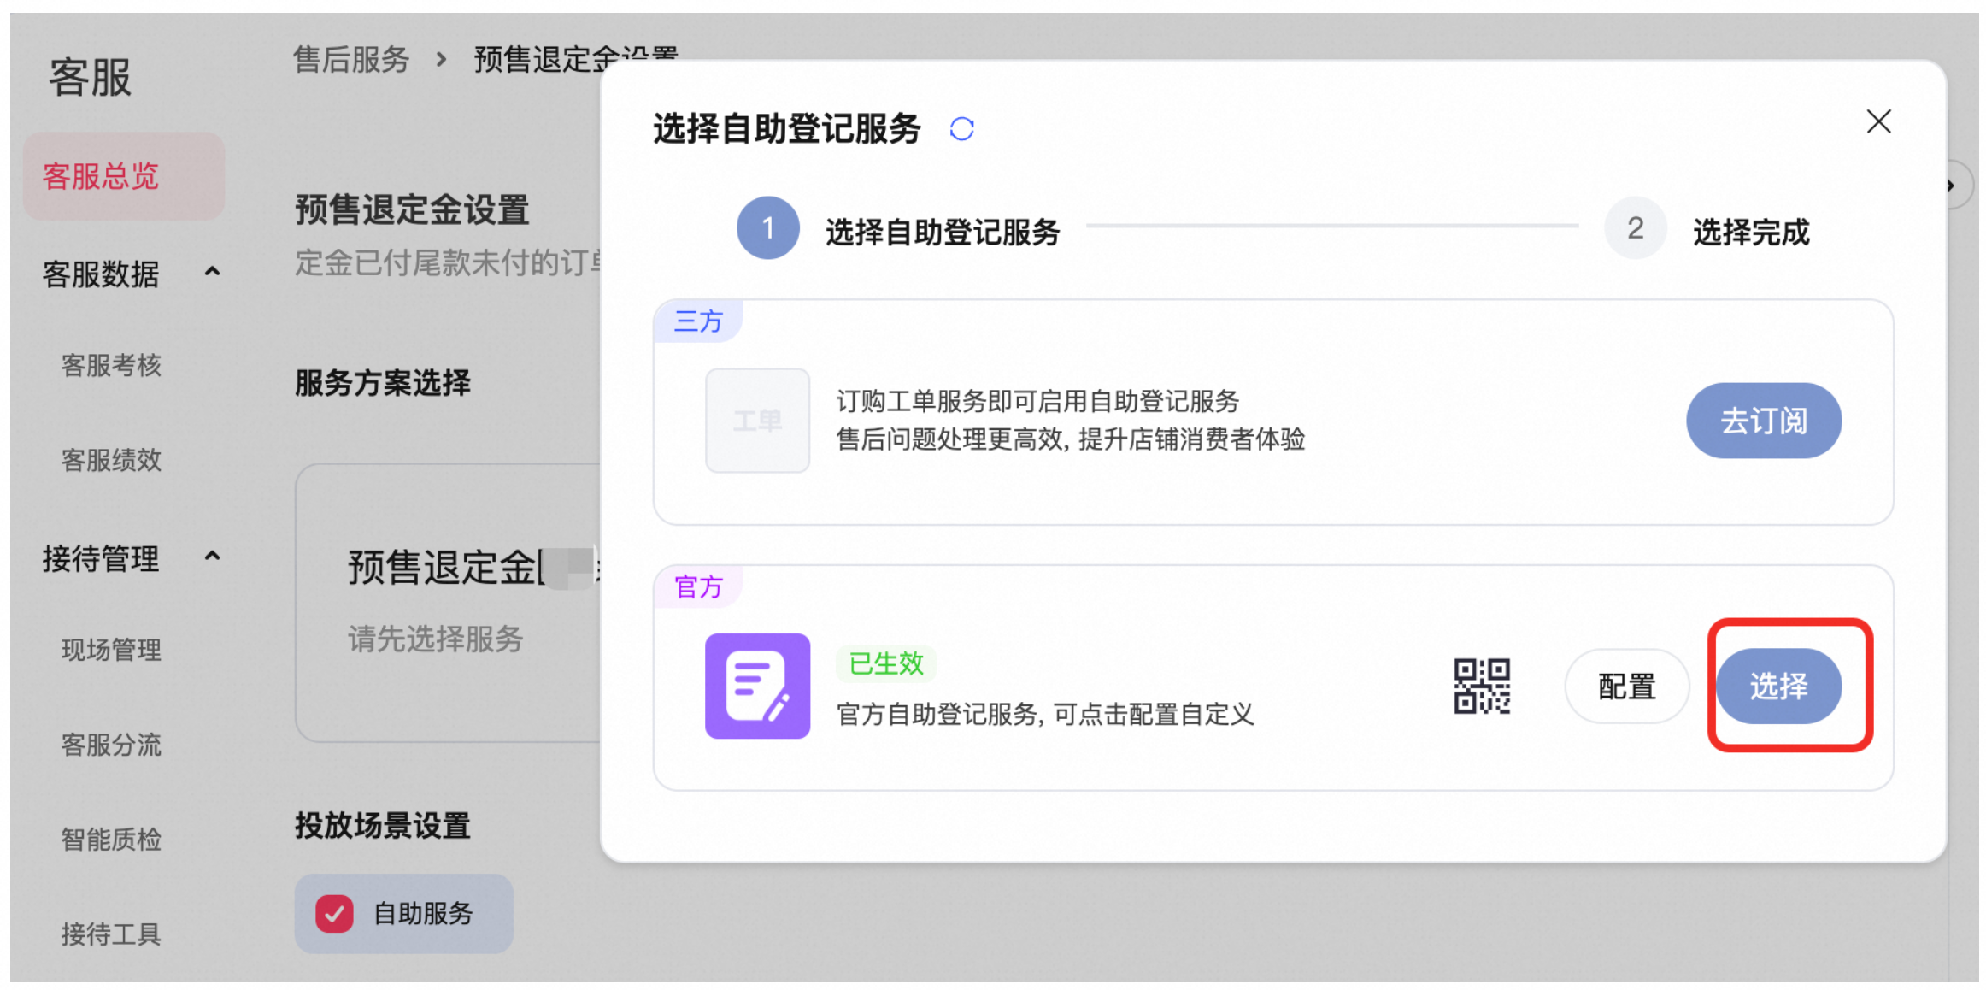Click step 2 circle 选择完成

pyautogui.click(x=1635, y=228)
